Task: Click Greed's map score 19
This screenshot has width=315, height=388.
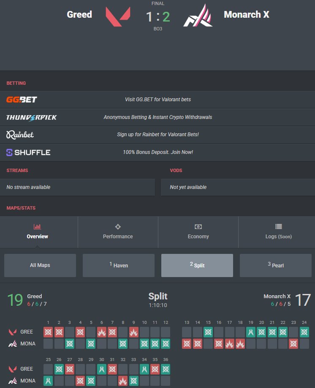Action: 15,300
